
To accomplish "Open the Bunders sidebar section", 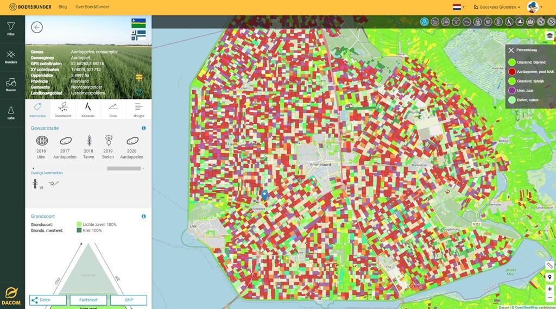I will pos(11,57).
